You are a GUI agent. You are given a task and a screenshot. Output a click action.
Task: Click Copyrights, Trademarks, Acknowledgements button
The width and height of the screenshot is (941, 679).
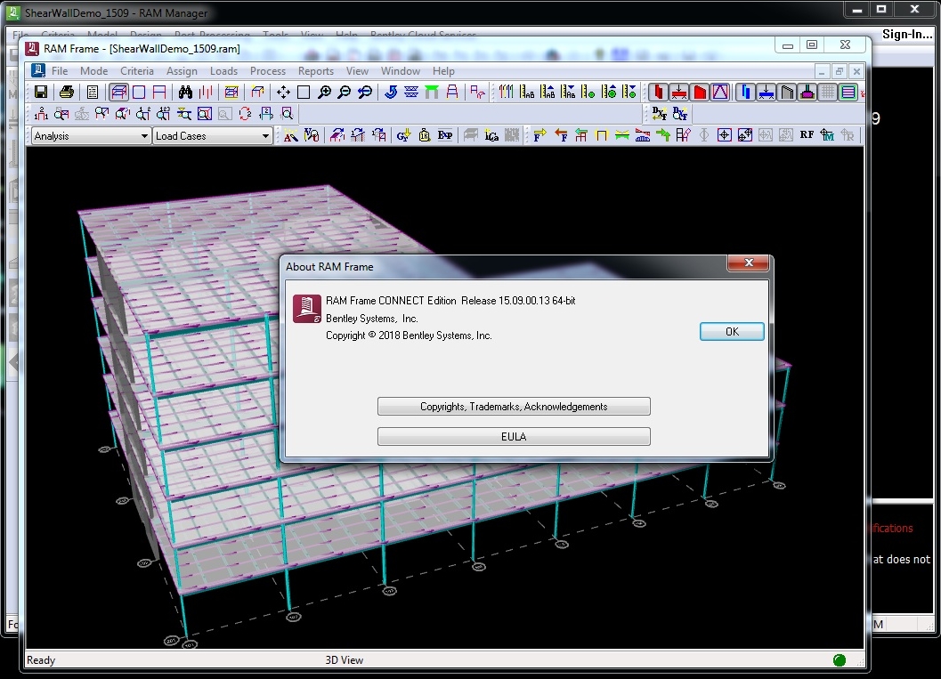click(x=514, y=406)
